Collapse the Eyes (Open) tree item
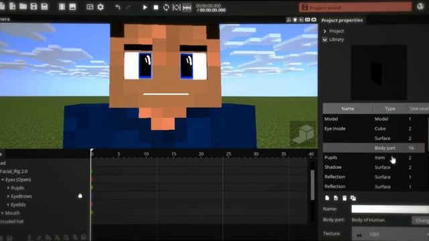 [3, 180]
